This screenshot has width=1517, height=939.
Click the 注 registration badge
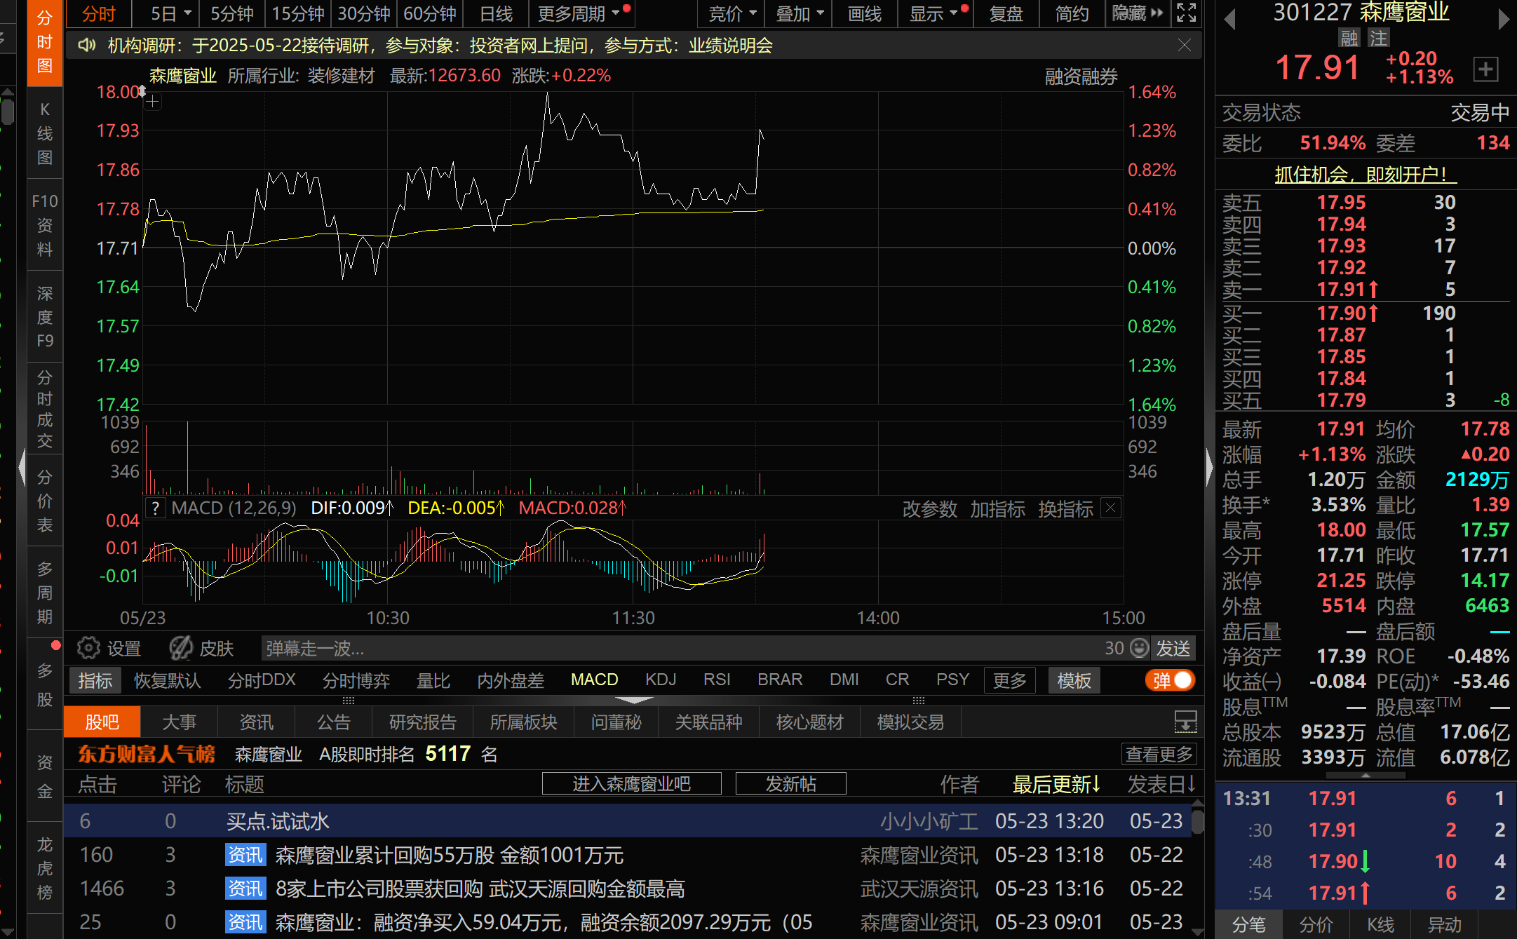1378,38
